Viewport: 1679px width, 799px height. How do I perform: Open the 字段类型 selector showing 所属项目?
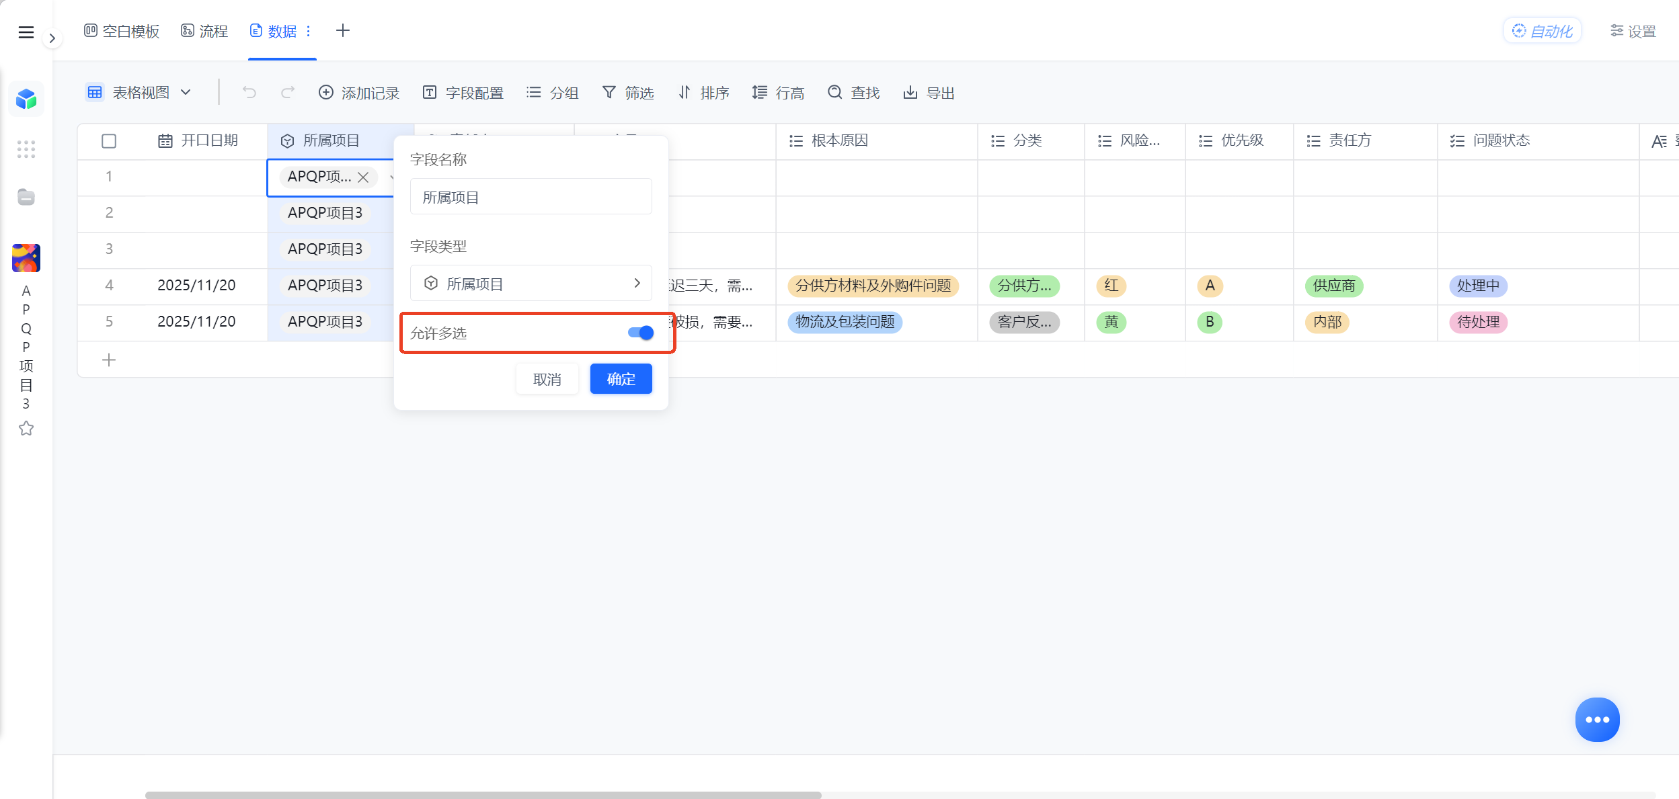531,284
